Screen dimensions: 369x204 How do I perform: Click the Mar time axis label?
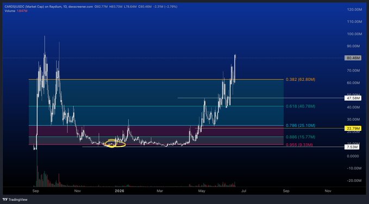coord(160,191)
